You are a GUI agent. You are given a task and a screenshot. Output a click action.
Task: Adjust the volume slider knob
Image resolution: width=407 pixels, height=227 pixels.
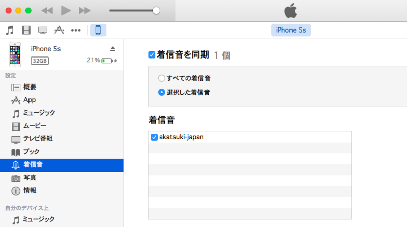[x=156, y=11]
